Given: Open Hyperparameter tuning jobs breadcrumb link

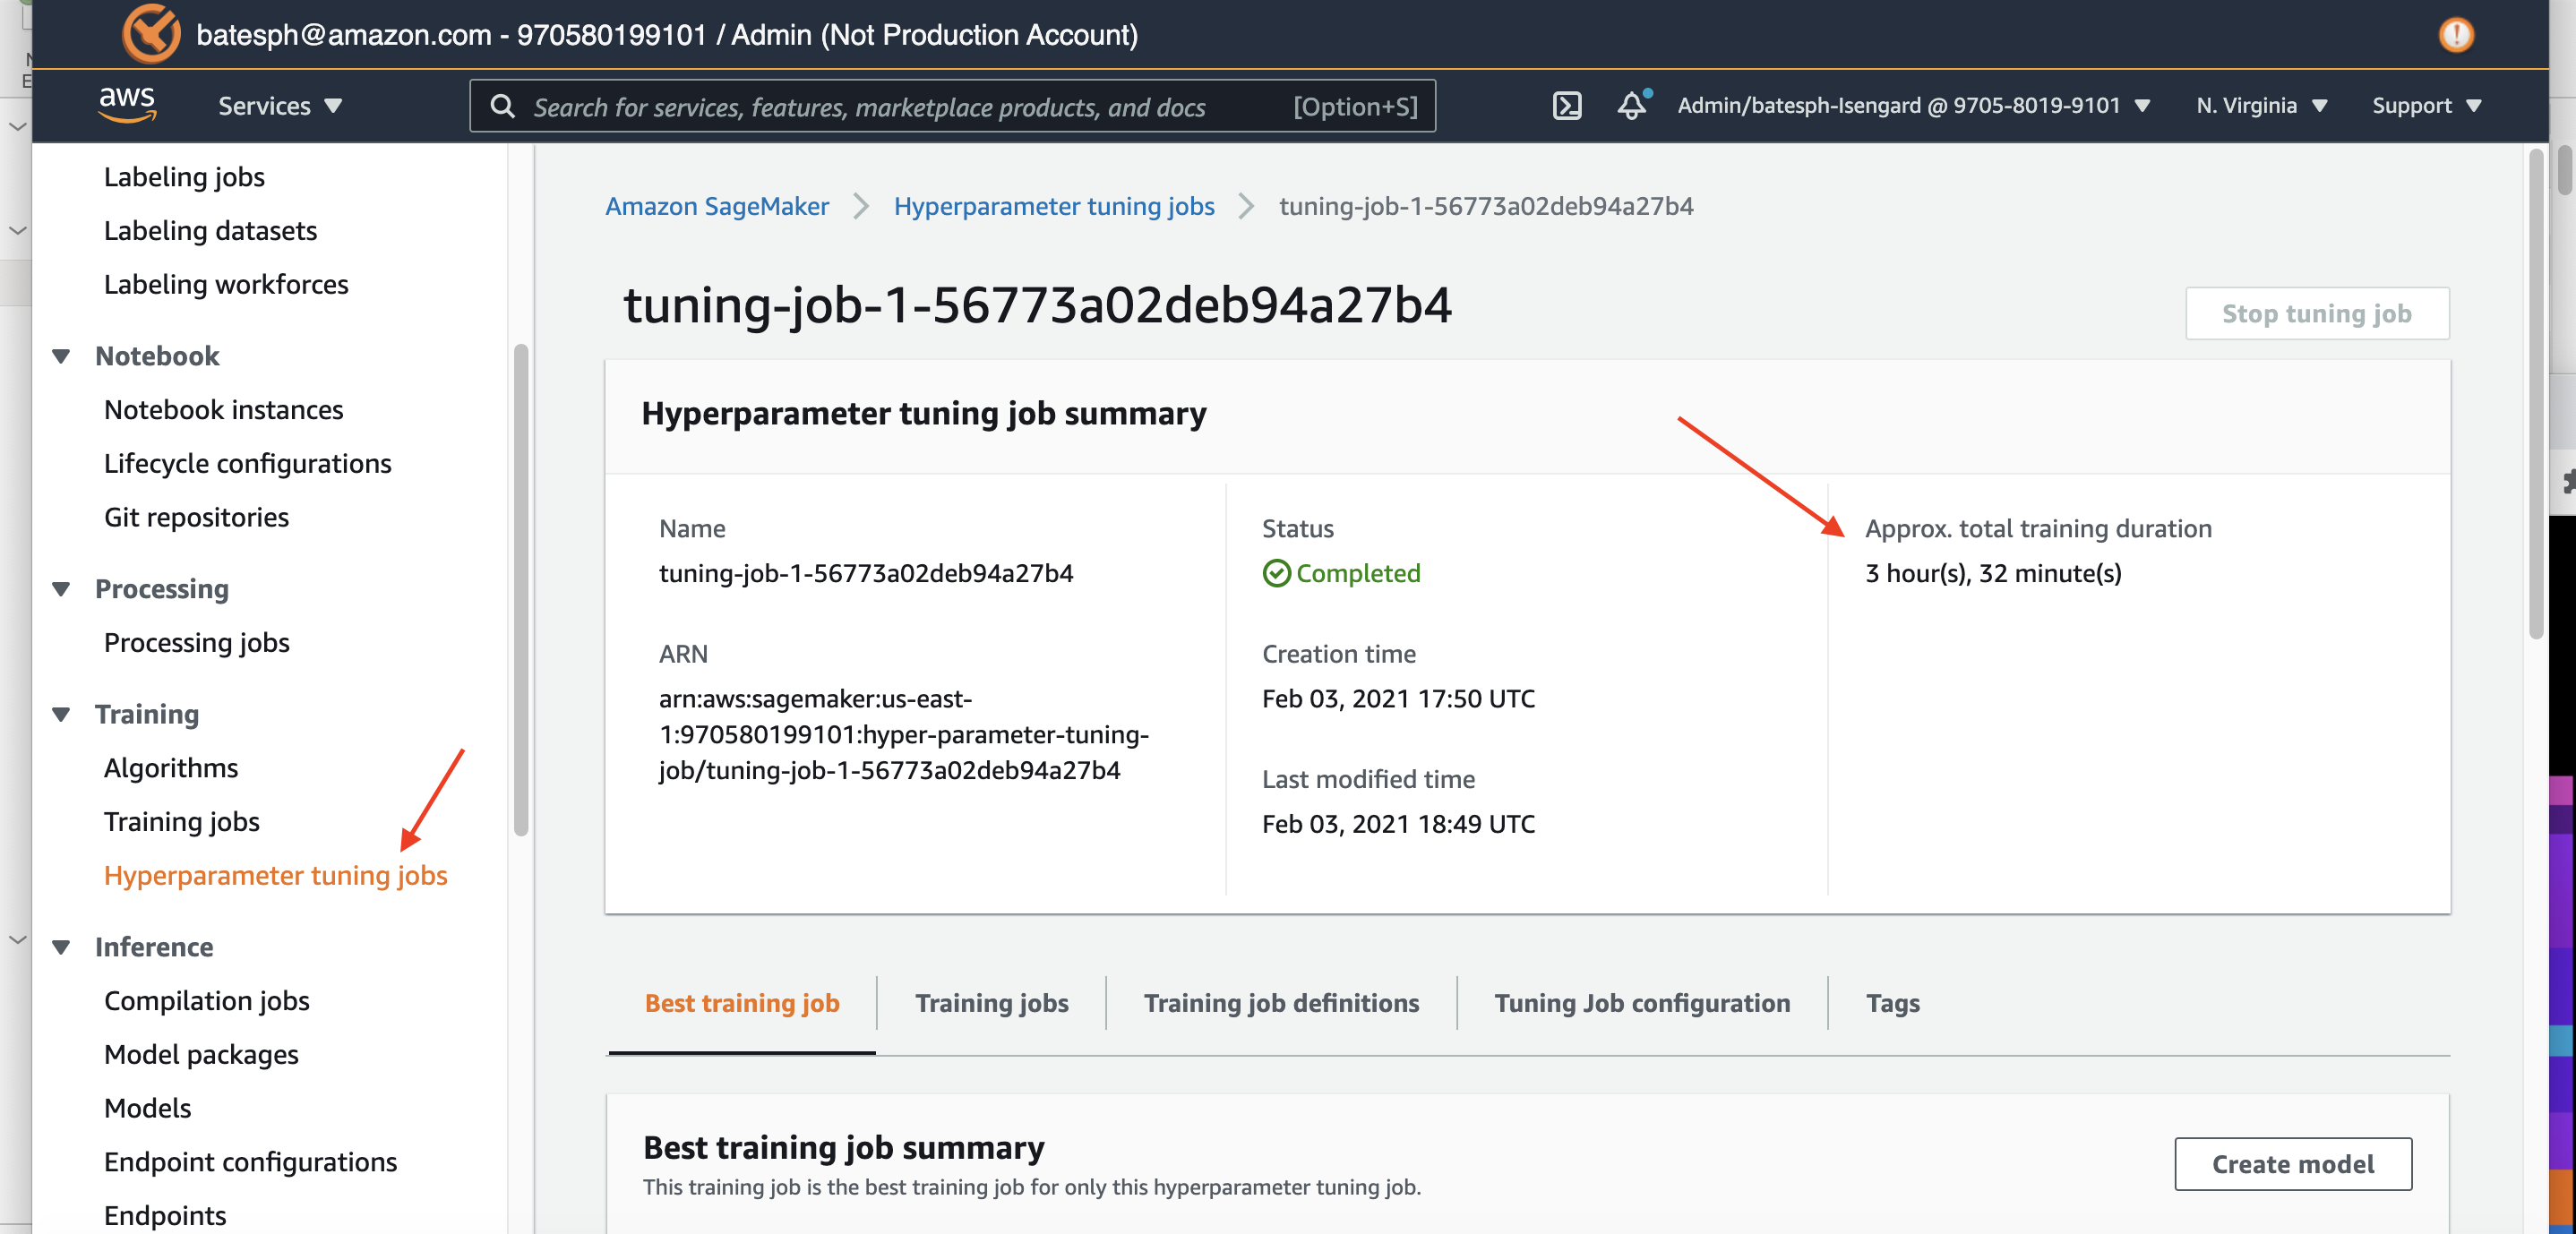Looking at the screenshot, I should pos(1053,206).
